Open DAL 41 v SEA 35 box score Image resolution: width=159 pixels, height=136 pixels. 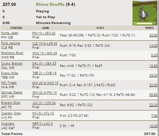[44, 64]
